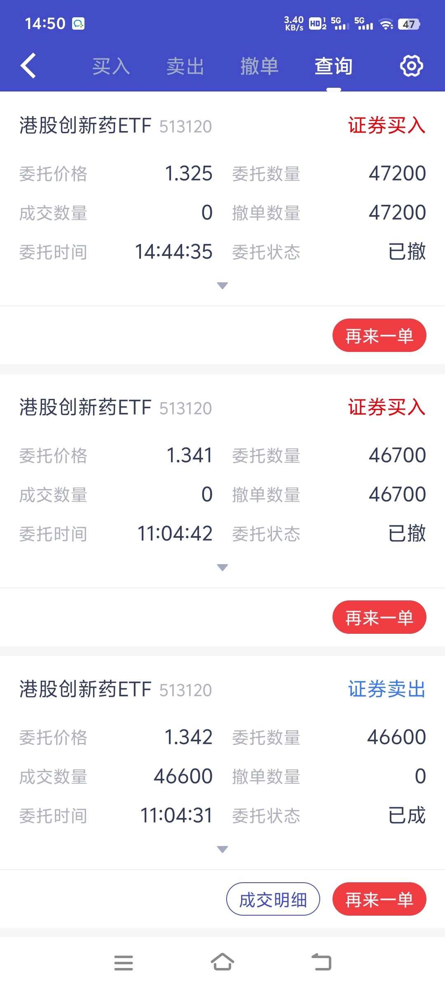Image resolution: width=445 pixels, height=989 pixels.
Task: Tap the back arrow icon
Action: tap(28, 66)
